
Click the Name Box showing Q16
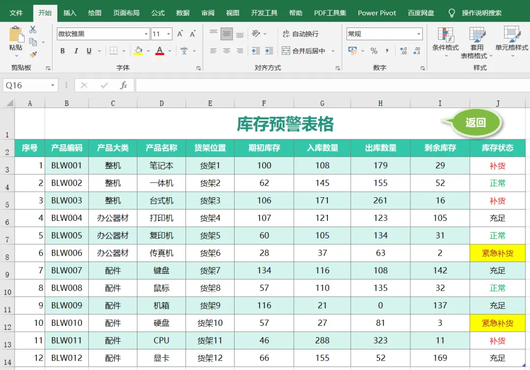(x=30, y=85)
